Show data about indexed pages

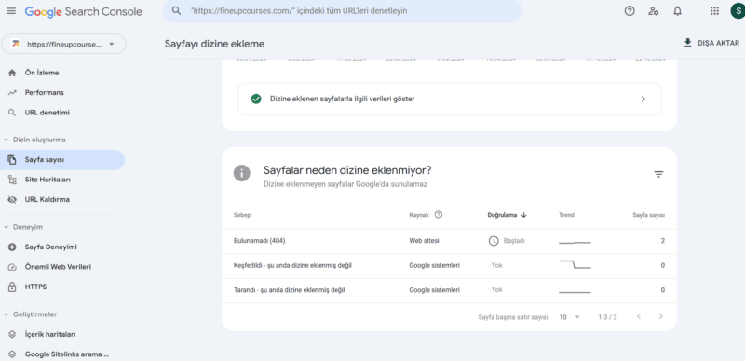click(x=450, y=99)
